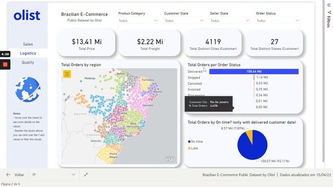Filter by Delivered order status label
Screen dimensions: 333x187
(x=195, y=72)
